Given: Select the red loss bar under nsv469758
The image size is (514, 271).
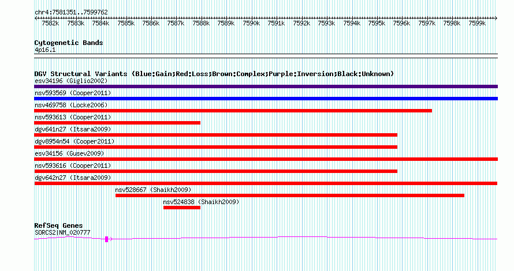Looking at the screenshot, I should pos(233,111).
